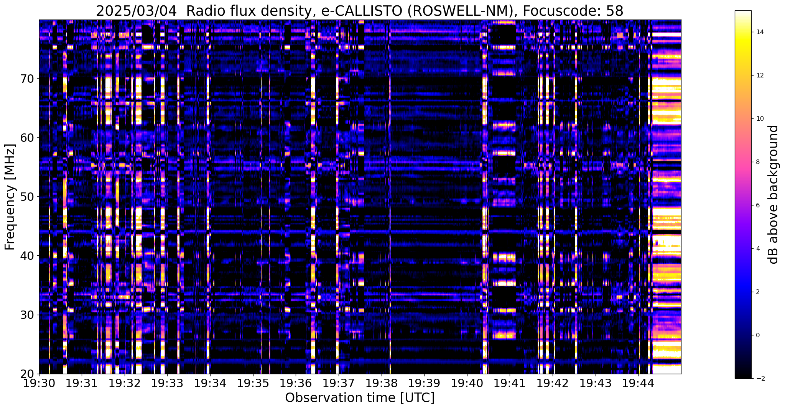This screenshot has width=785, height=409.
Task: Click the 70 MHz frequency tick label
Action: click(26, 79)
